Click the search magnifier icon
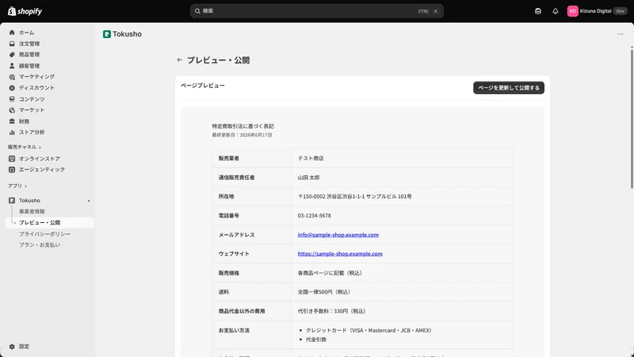This screenshot has height=357, width=634. [x=197, y=11]
